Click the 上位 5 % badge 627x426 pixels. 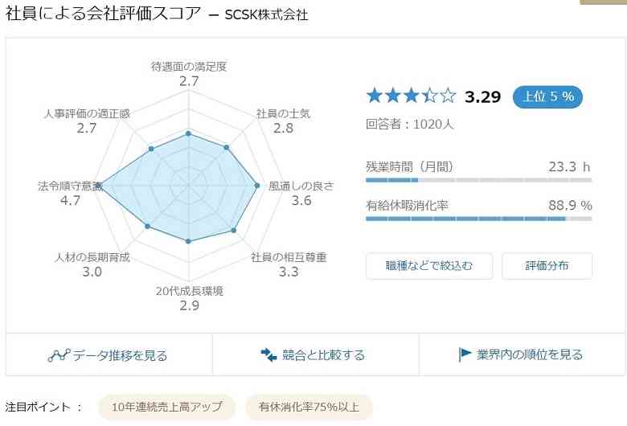coord(548,96)
